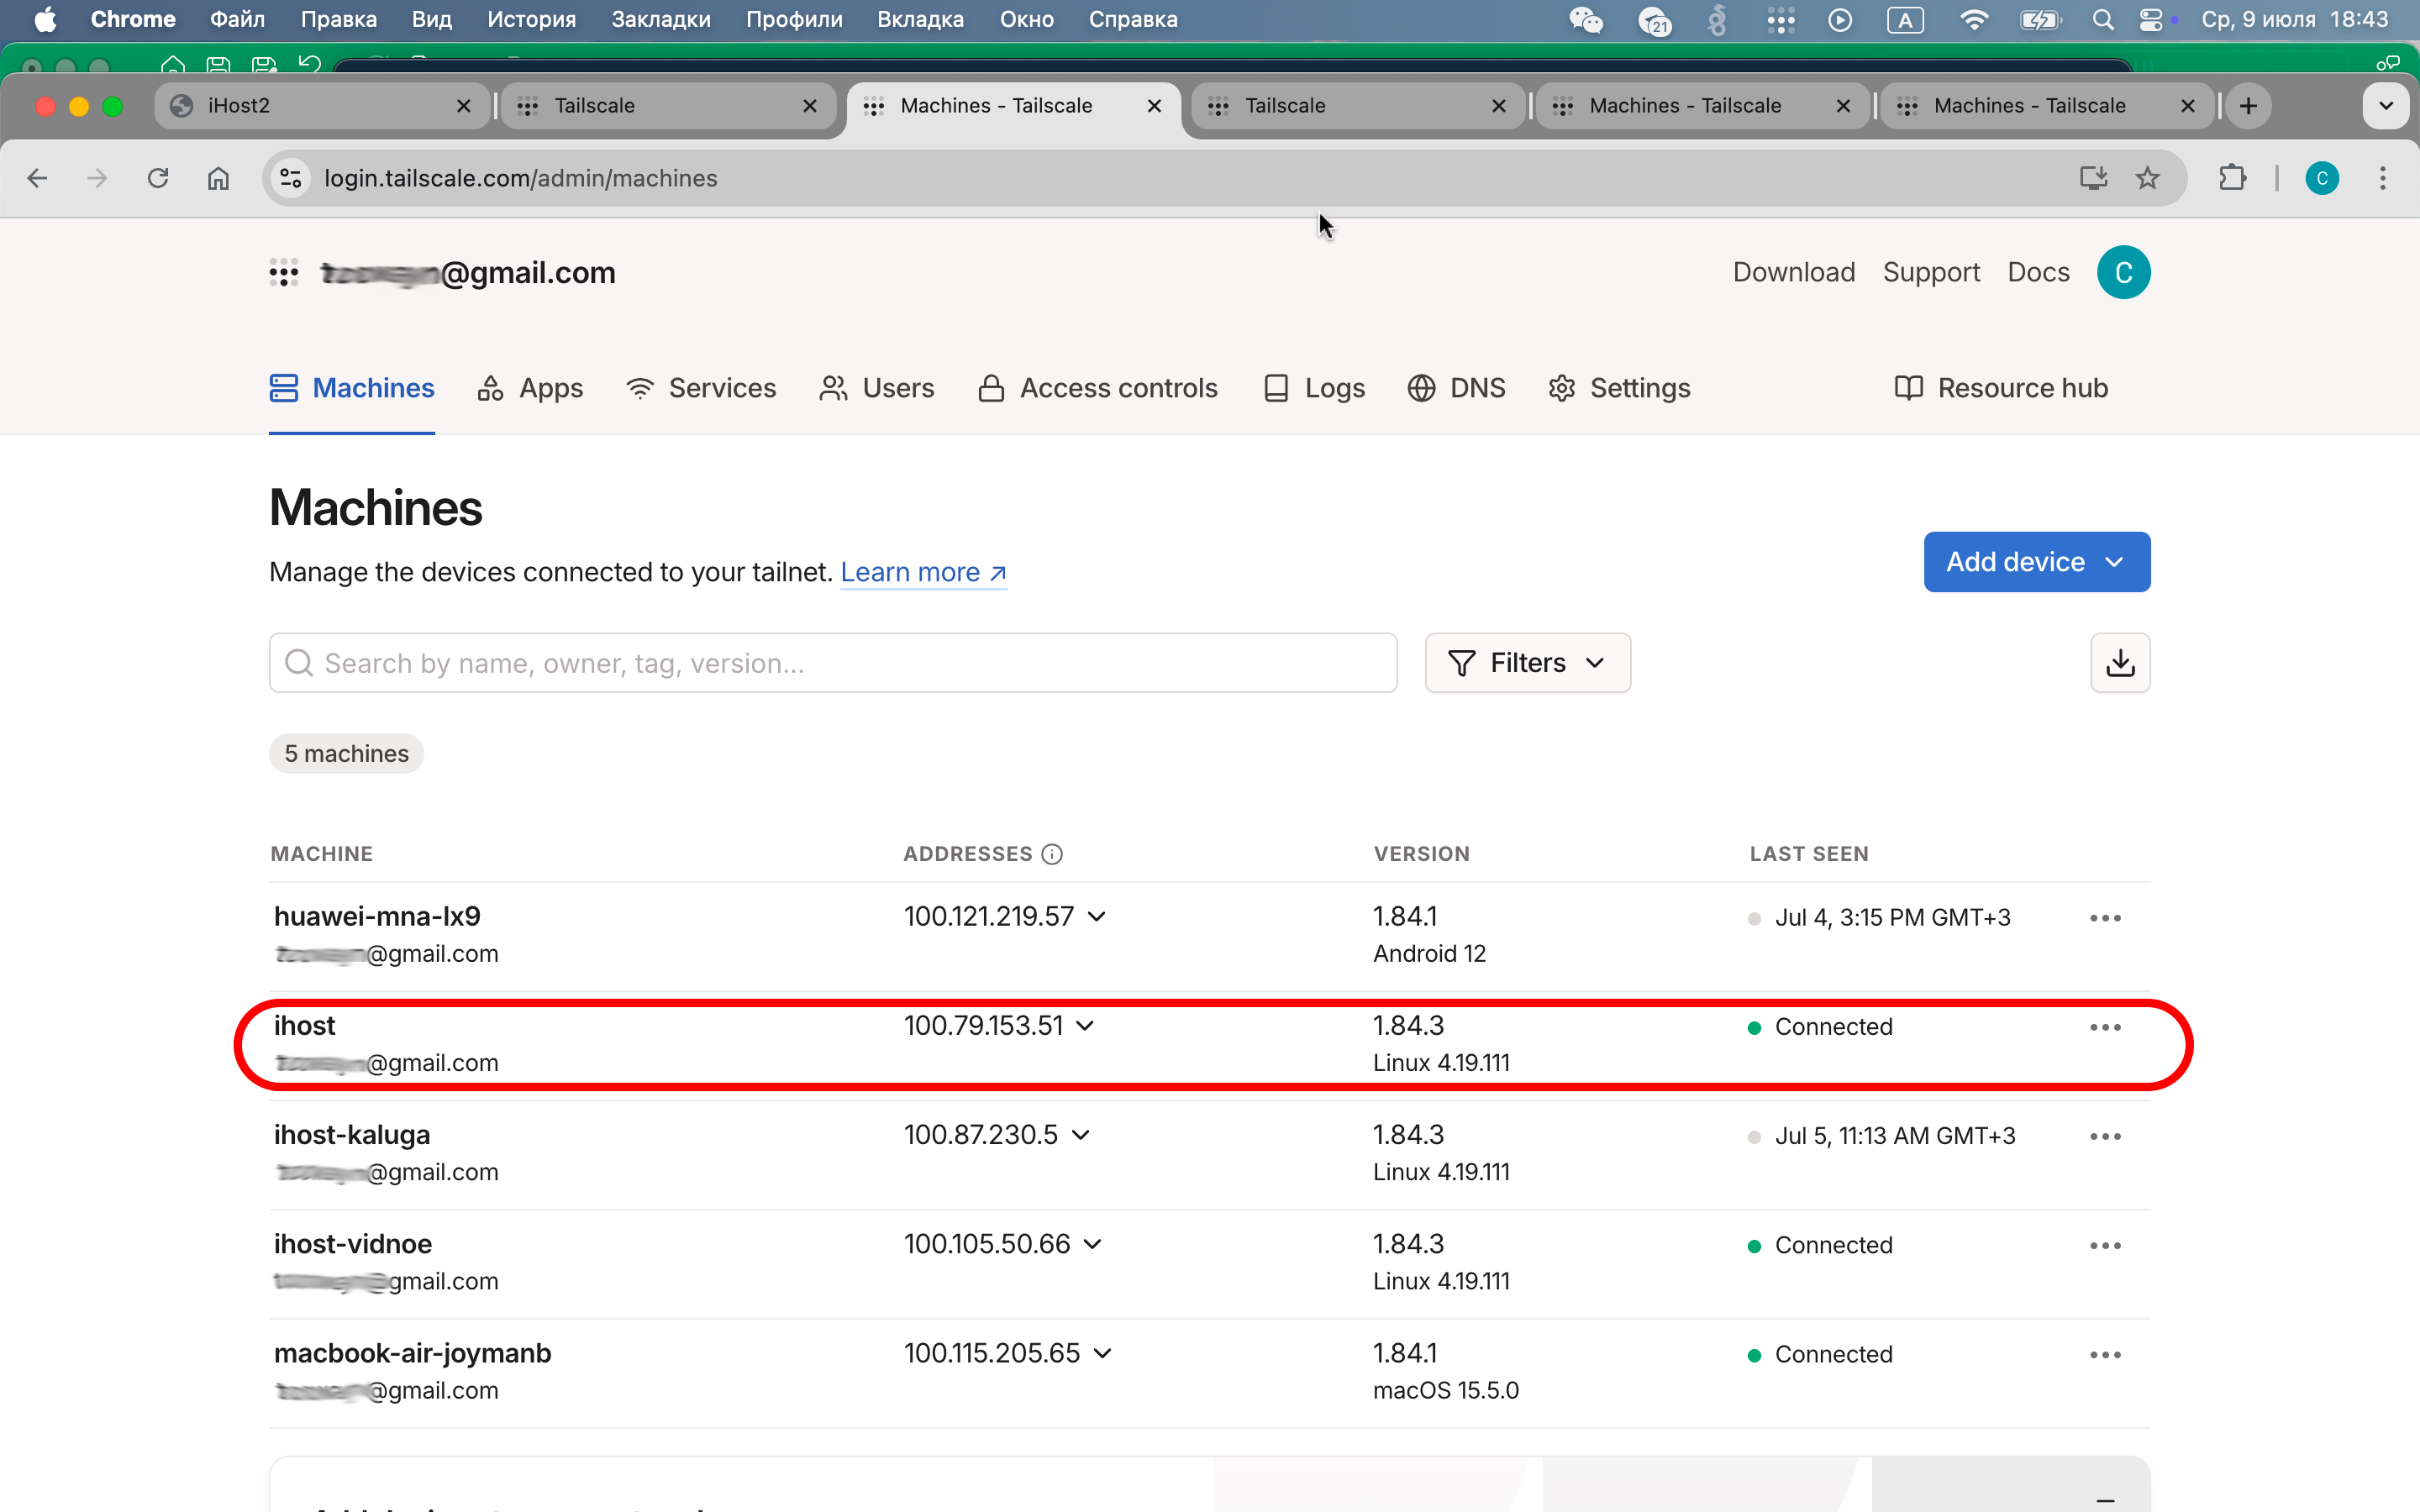Open the DNS tab
This screenshot has width=2420, height=1512.
(x=1456, y=388)
